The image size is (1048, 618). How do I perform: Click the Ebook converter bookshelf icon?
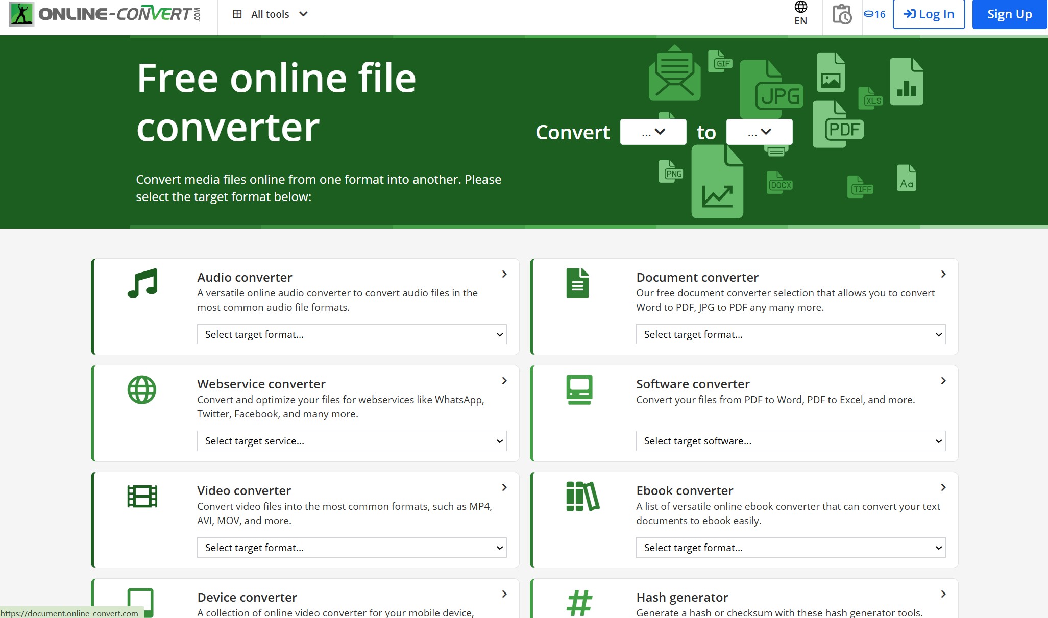[x=581, y=497]
